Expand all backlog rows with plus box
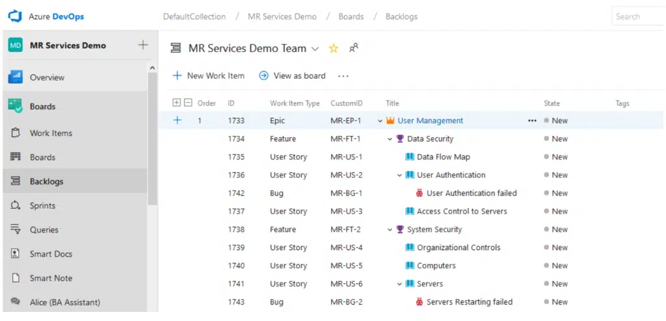The height and width of the screenshot is (321, 666). pyautogui.click(x=176, y=103)
